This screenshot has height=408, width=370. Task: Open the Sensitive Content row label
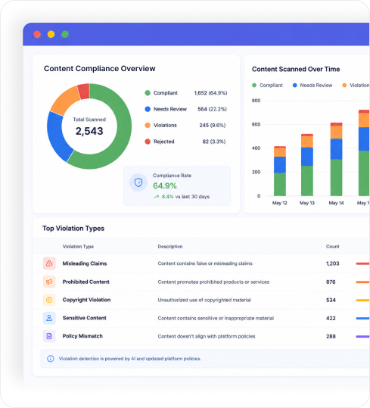(84, 318)
